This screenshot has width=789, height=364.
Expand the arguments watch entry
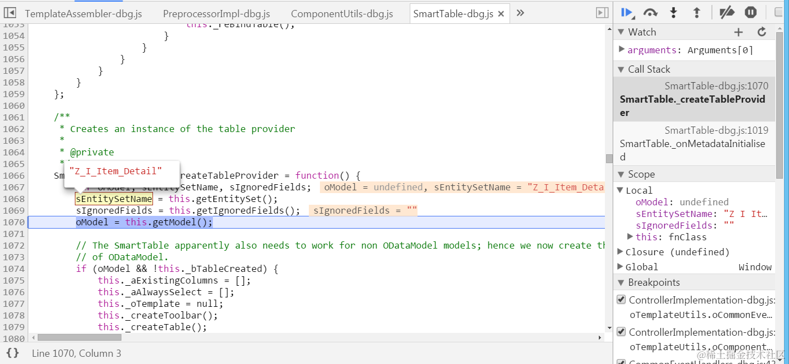622,49
